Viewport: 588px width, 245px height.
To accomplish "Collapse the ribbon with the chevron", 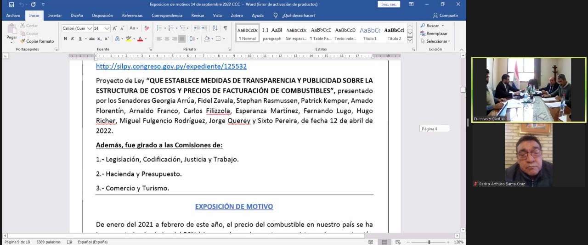I will click(x=461, y=49).
